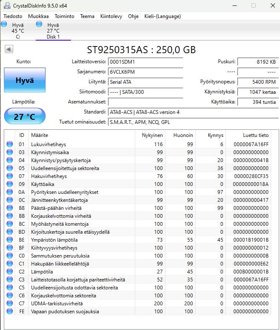Open the Toiminto menu

pos(64,16)
